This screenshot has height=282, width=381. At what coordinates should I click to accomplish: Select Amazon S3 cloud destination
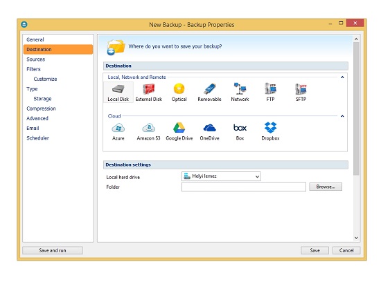click(148, 131)
